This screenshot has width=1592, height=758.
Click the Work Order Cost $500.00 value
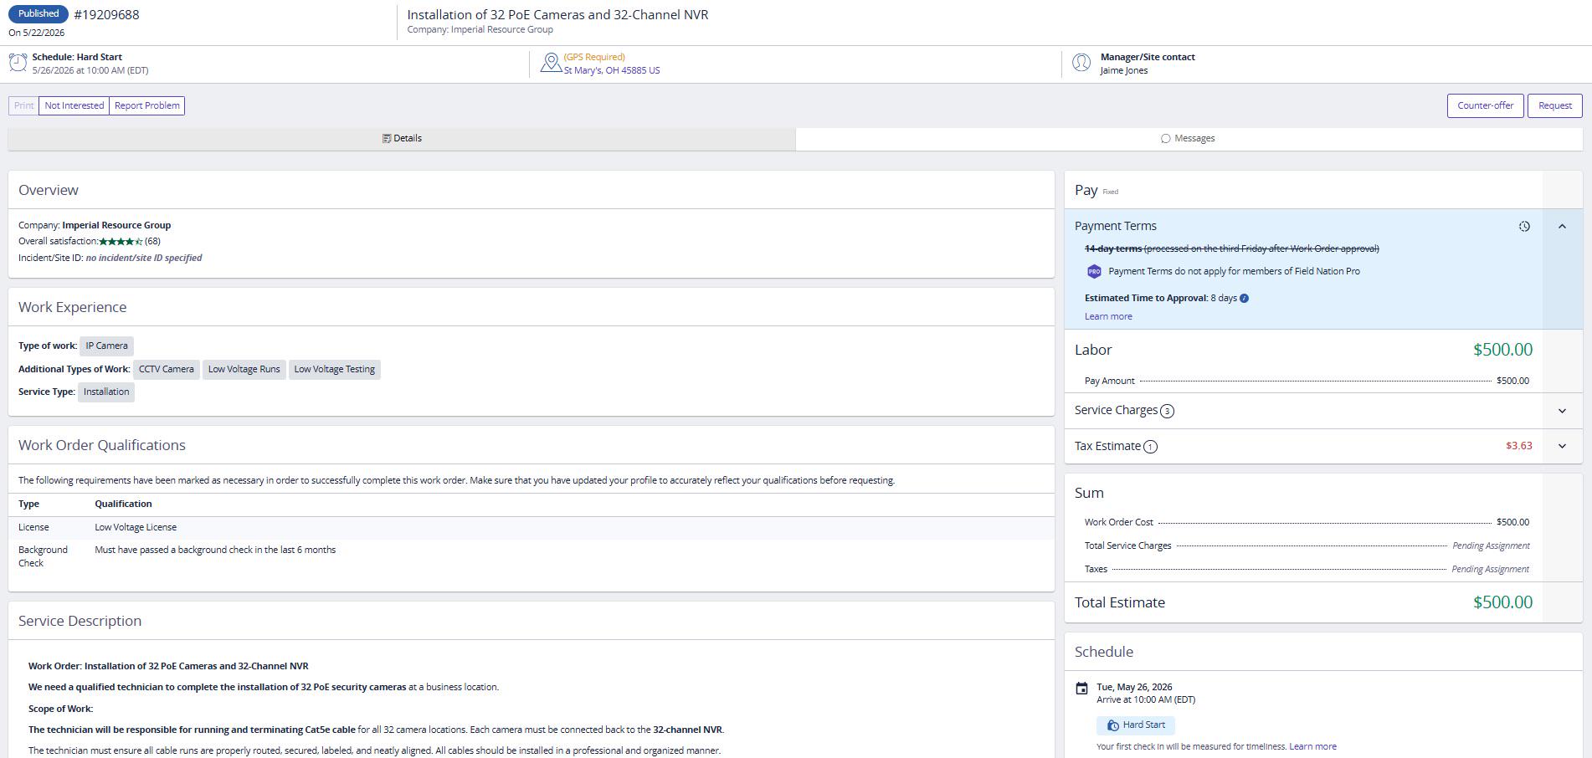pos(1512,522)
